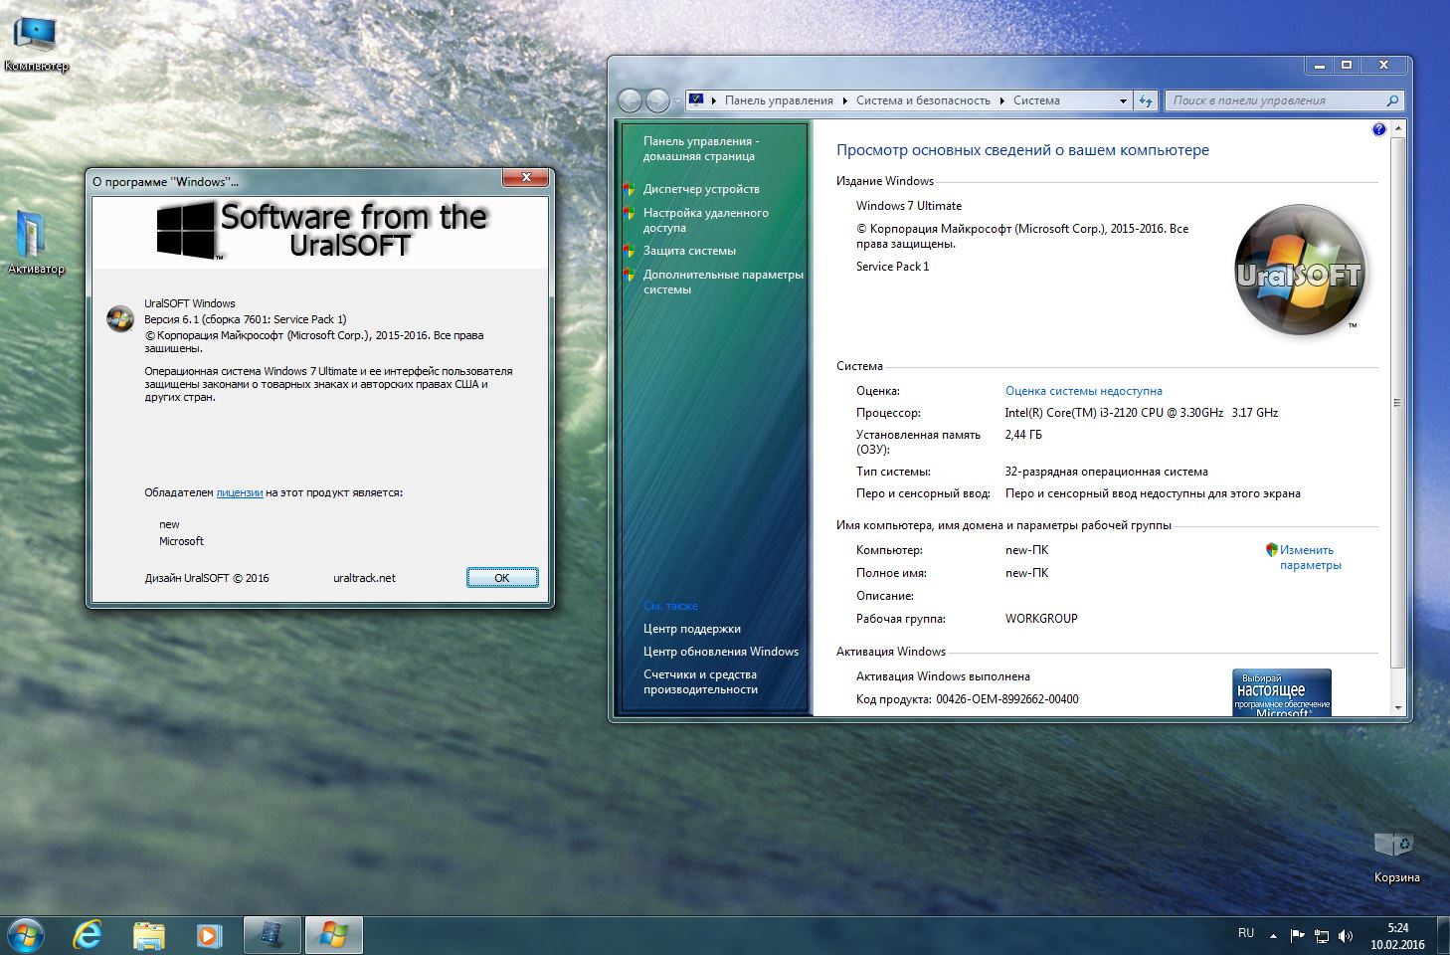Click the Back navigation arrow in System window
The image size is (1450, 955).
(630, 100)
